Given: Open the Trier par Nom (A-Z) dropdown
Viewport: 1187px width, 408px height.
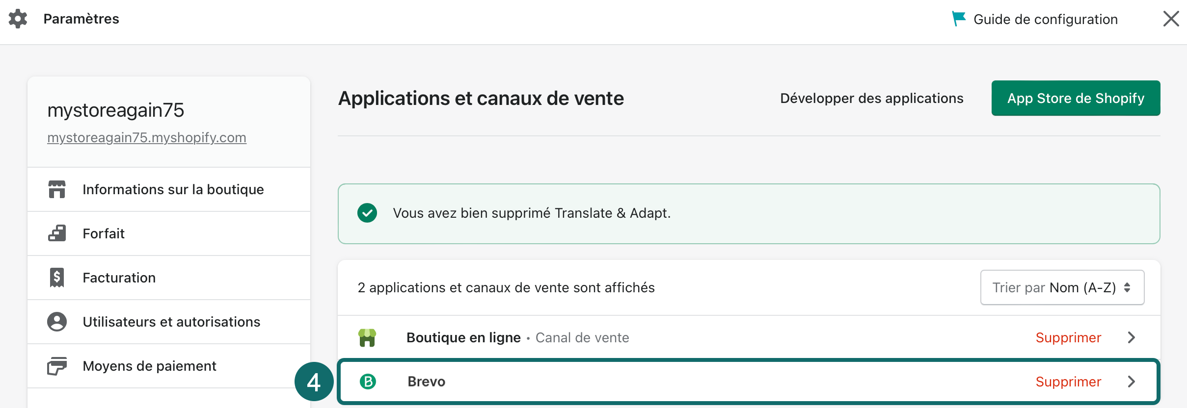Looking at the screenshot, I should [x=1062, y=287].
